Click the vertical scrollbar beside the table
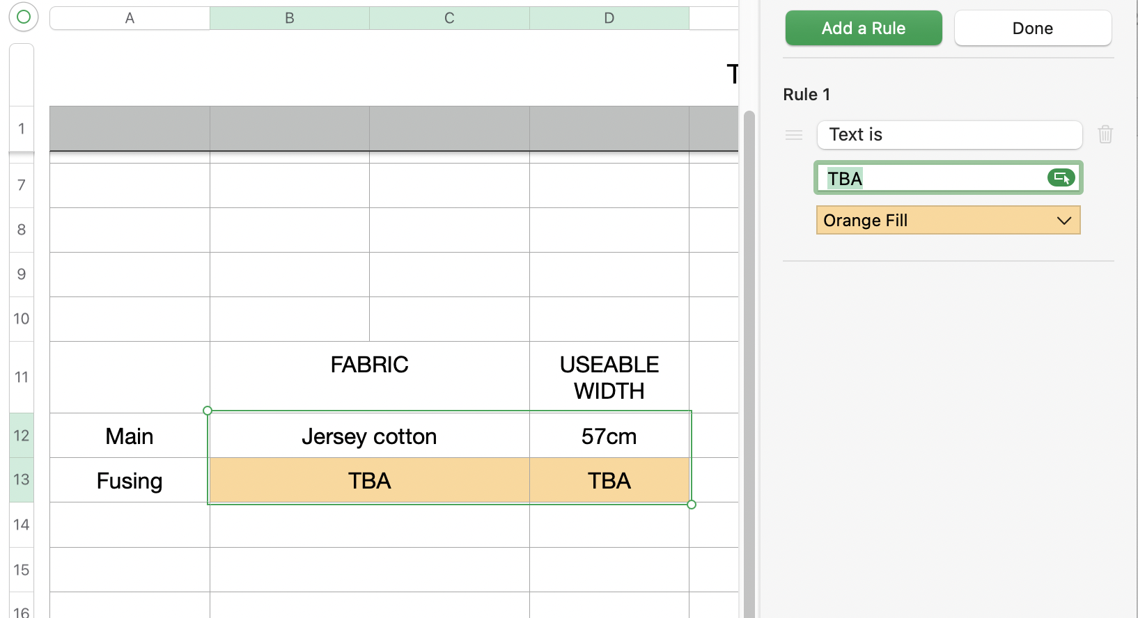This screenshot has height=618, width=1138. (x=749, y=348)
